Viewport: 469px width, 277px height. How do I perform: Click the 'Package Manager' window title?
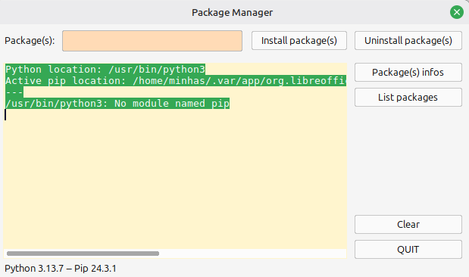coord(232,13)
